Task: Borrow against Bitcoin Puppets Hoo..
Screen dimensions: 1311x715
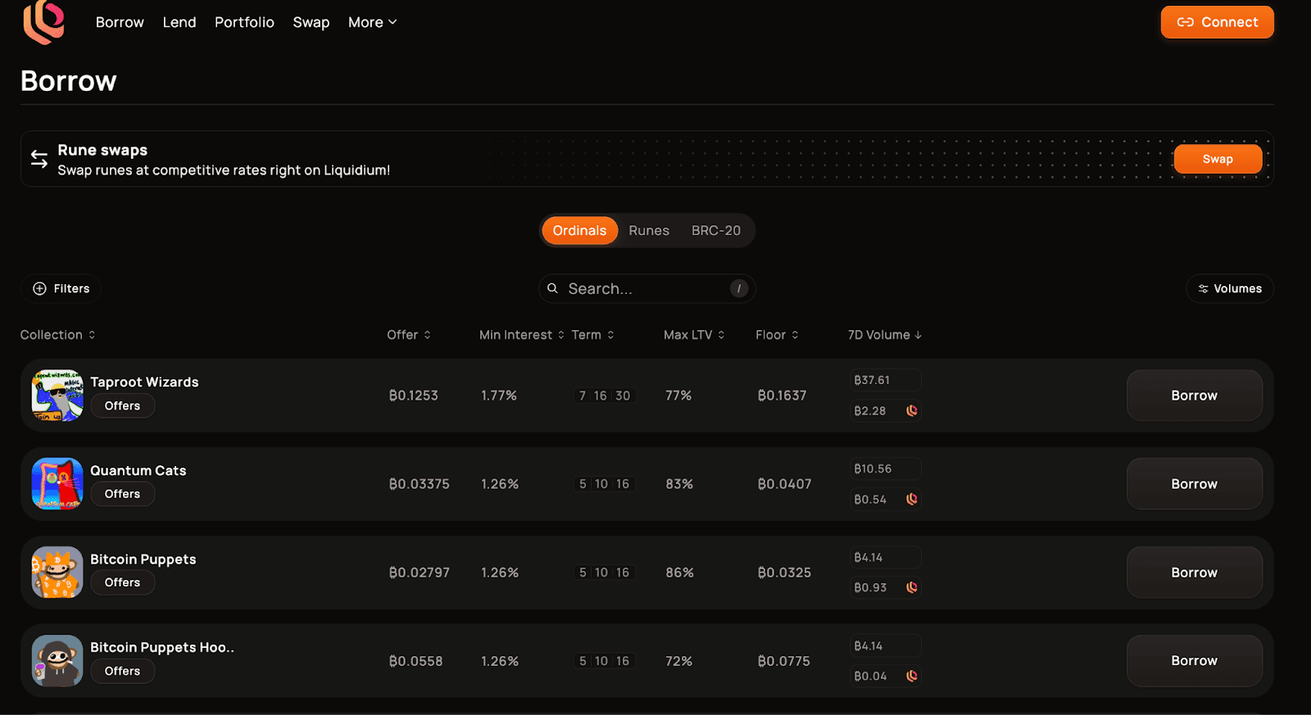Action: (x=1195, y=661)
